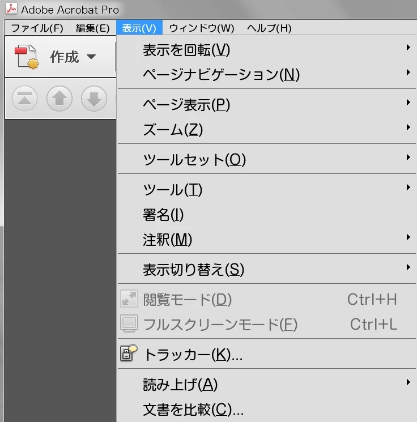Open トラッカー(K)... from the menu
Screen dimensions: 417x422
pos(267,355)
